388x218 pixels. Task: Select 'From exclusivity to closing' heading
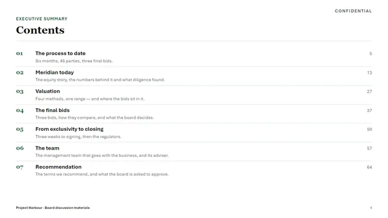coord(69,129)
